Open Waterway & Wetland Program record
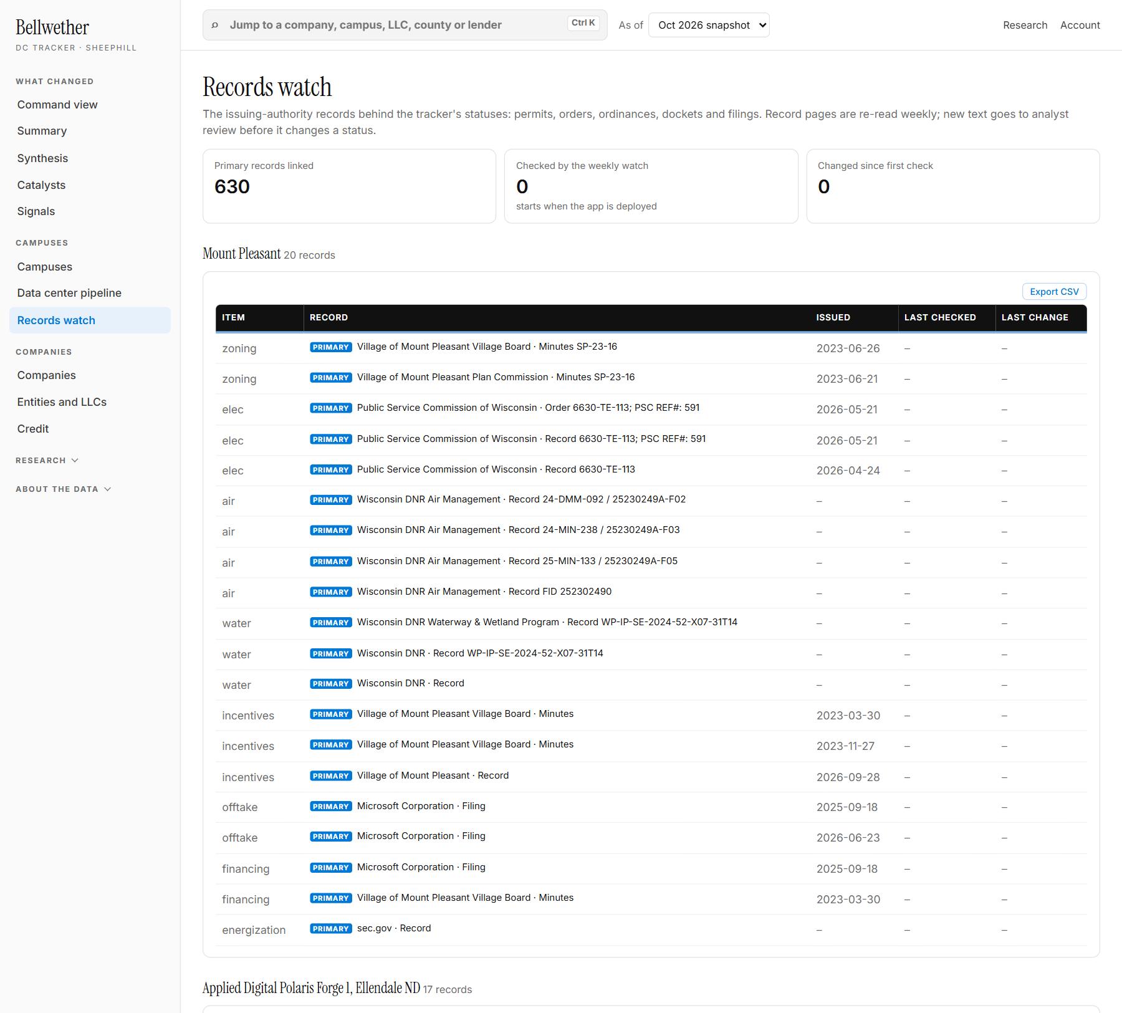The height and width of the screenshot is (1013, 1122). click(547, 622)
